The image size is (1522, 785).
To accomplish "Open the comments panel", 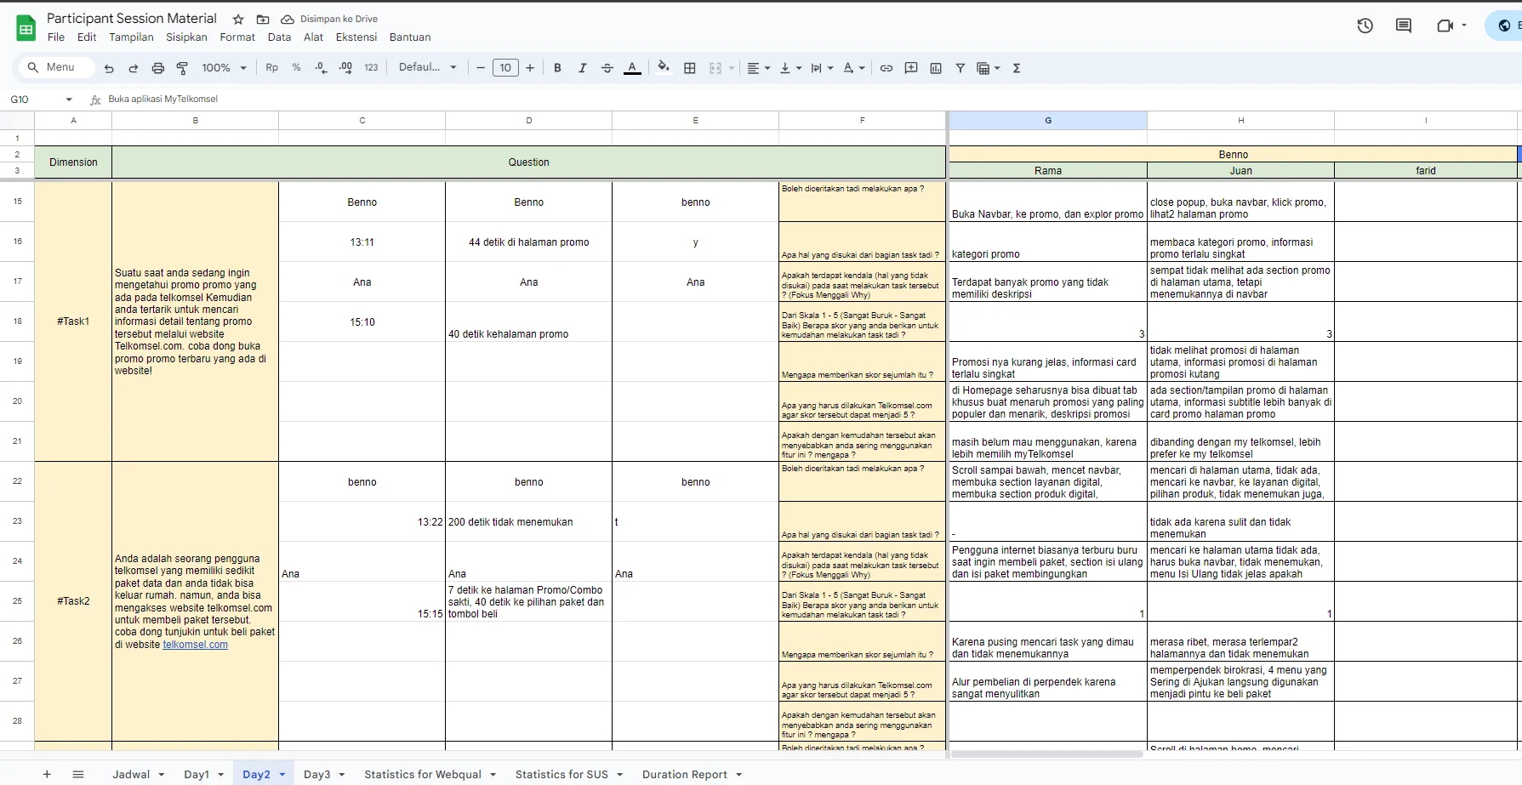I will click(x=1404, y=26).
